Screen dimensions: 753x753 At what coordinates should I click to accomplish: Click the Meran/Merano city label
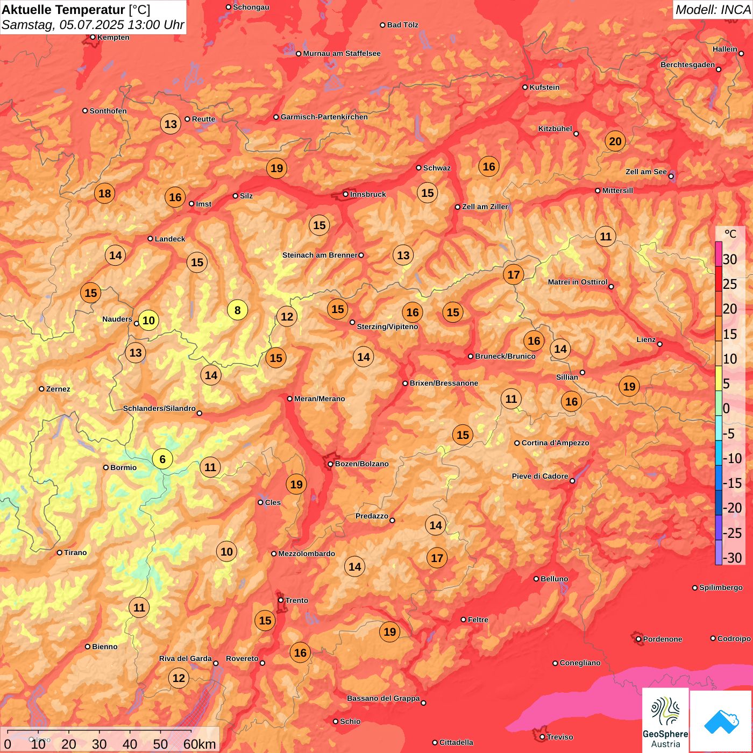[319, 399]
